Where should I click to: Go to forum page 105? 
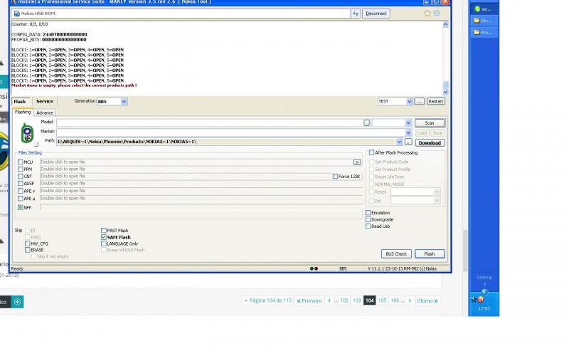(x=382, y=300)
